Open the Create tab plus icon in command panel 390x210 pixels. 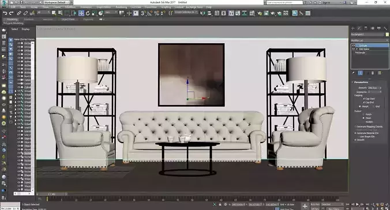[352, 28]
